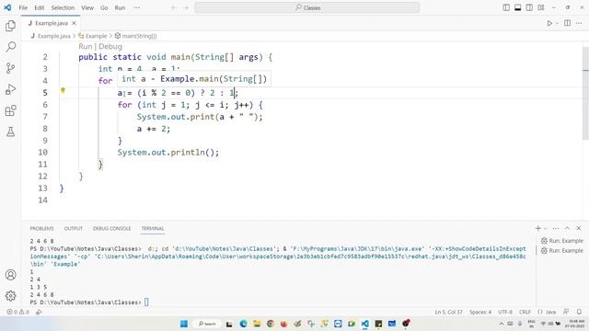Split the editor to the right

coord(567,23)
